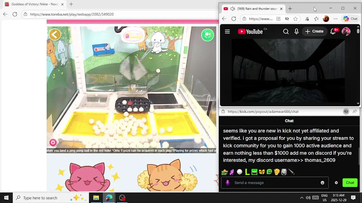The image size is (362, 203).
Task: Select the Wu-Tang logo emote
Action: click(x=262, y=172)
